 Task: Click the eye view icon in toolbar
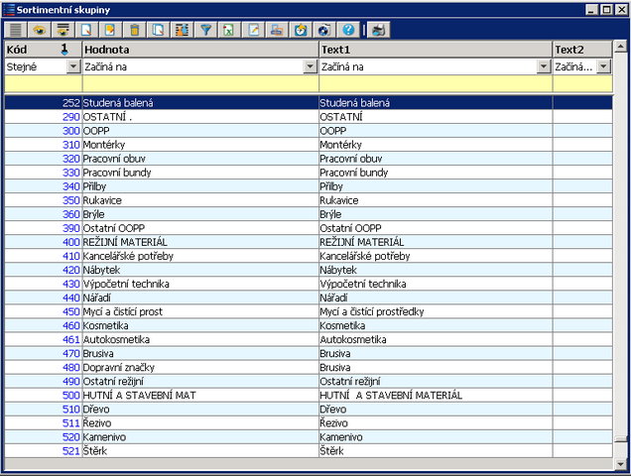(x=40, y=30)
